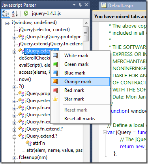Expand the jQuery.fn.jQuery.prototype node

click(x=14, y=37)
